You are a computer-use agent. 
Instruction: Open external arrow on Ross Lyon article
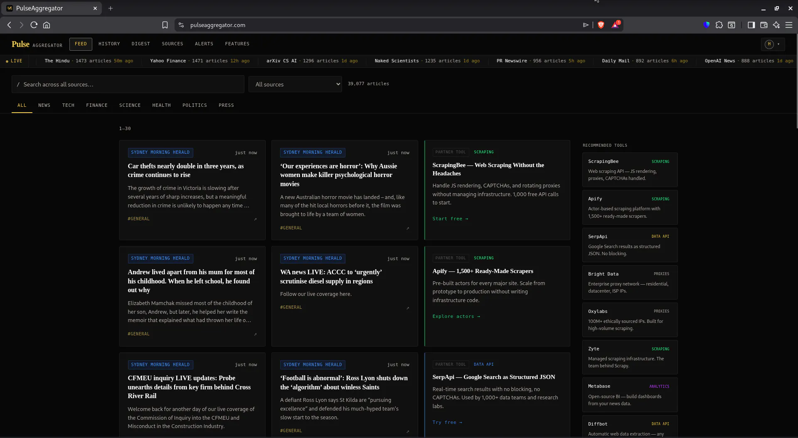click(408, 431)
